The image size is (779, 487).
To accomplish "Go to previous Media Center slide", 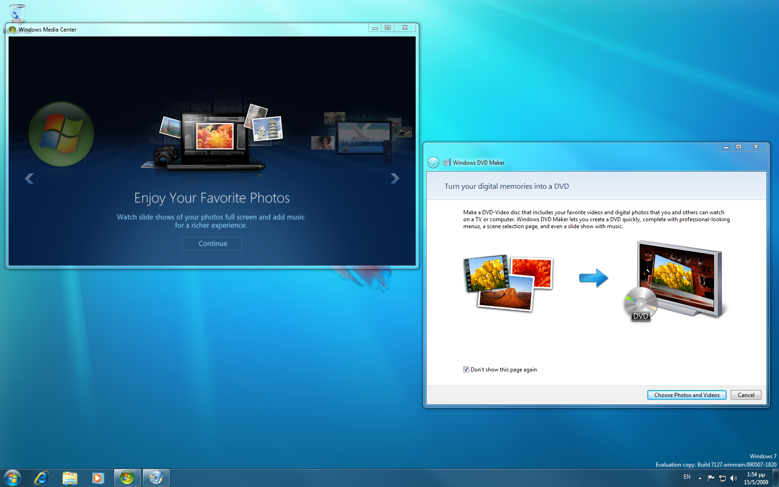I will pos(29,179).
